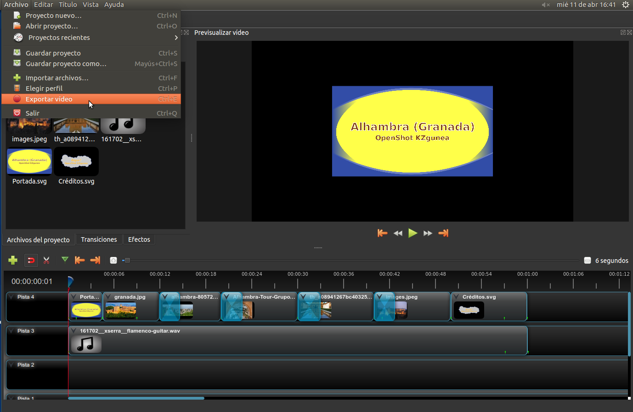Open the Ayuda menu
This screenshot has height=412, width=633.
click(x=114, y=5)
